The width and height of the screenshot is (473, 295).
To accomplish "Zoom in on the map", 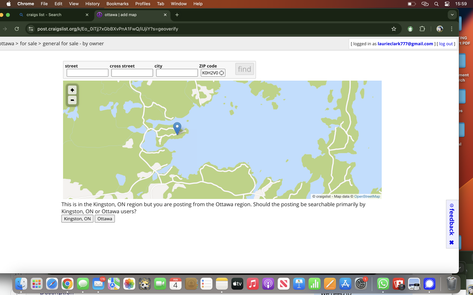I will pos(72,90).
